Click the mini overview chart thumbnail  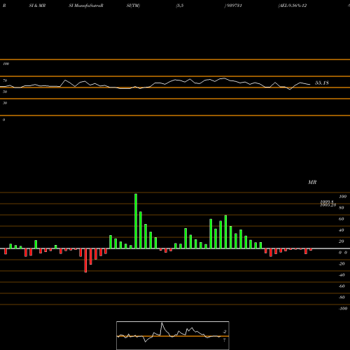[173, 335]
